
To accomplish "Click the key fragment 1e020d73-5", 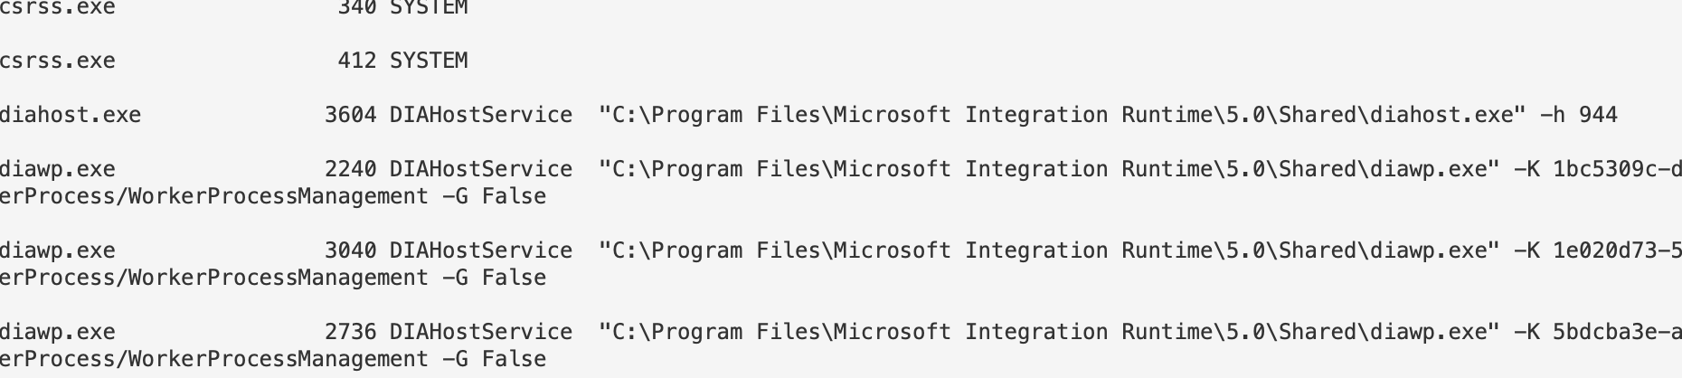I will (x=1616, y=251).
